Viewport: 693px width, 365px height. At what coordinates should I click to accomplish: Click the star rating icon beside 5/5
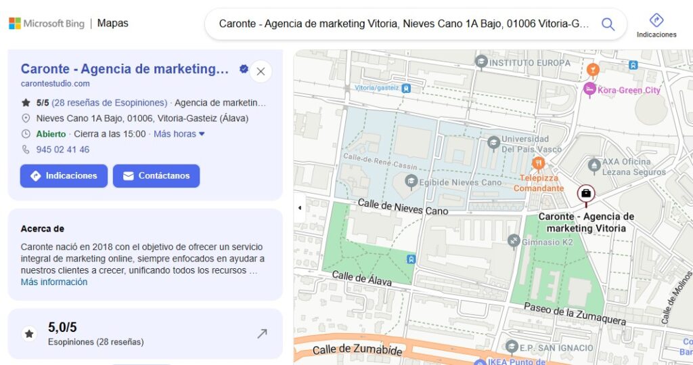pyautogui.click(x=26, y=103)
